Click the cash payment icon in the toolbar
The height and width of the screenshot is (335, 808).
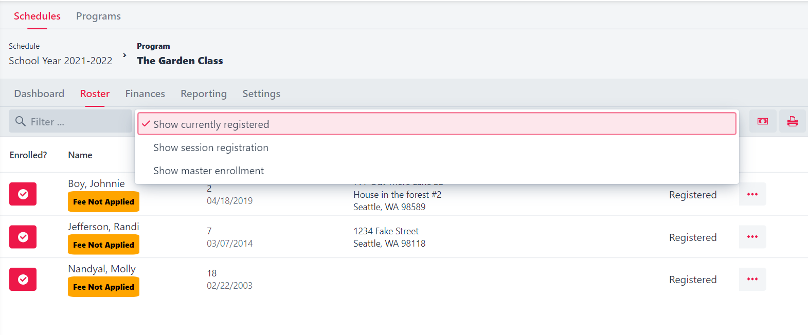tap(763, 121)
